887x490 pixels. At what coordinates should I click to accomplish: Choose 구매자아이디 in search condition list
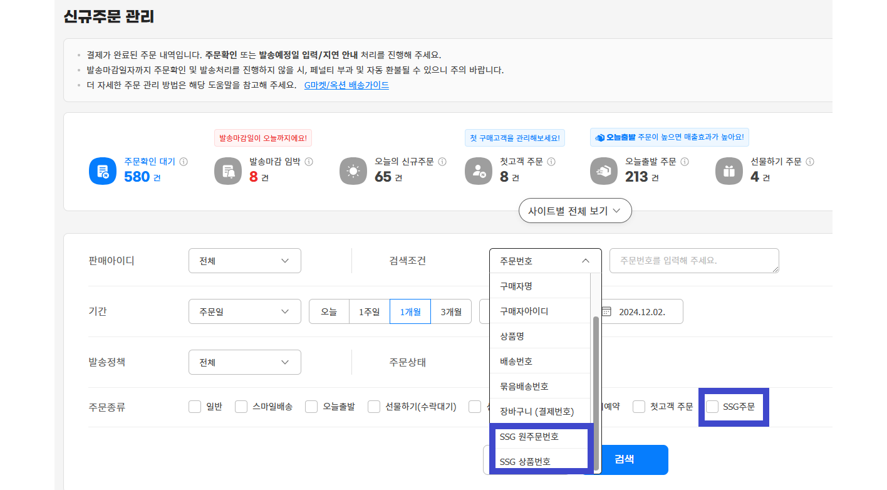pyautogui.click(x=524, y=311)
